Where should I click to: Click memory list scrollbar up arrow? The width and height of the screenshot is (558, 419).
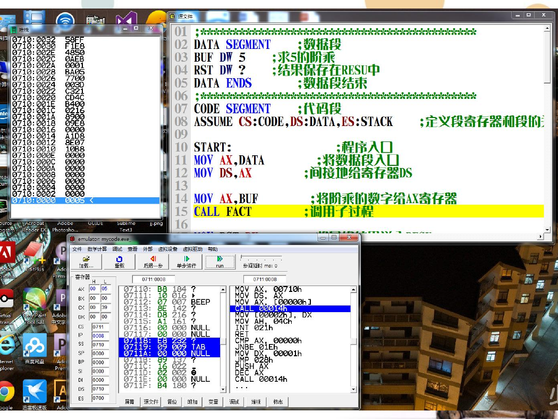223,290
